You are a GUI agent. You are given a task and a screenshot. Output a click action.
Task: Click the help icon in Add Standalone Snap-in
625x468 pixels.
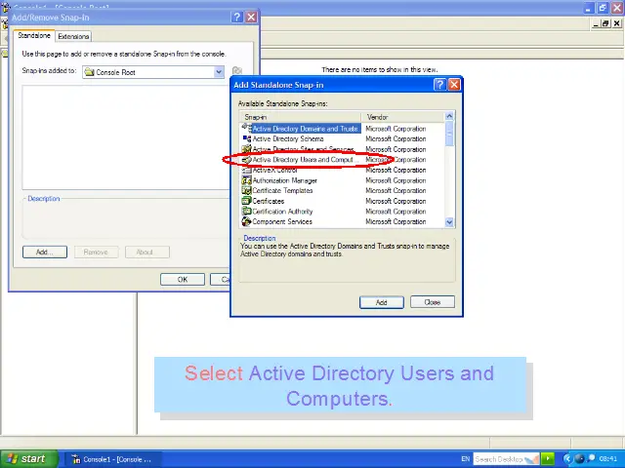[x=439, y=85]
